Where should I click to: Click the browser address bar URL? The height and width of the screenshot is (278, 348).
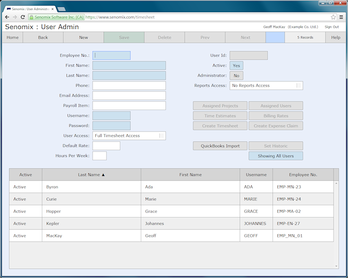120,17
